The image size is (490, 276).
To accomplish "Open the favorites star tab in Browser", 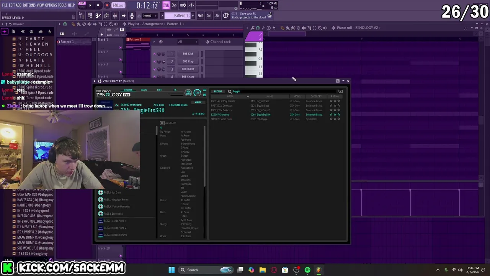I will coord(49,31).
